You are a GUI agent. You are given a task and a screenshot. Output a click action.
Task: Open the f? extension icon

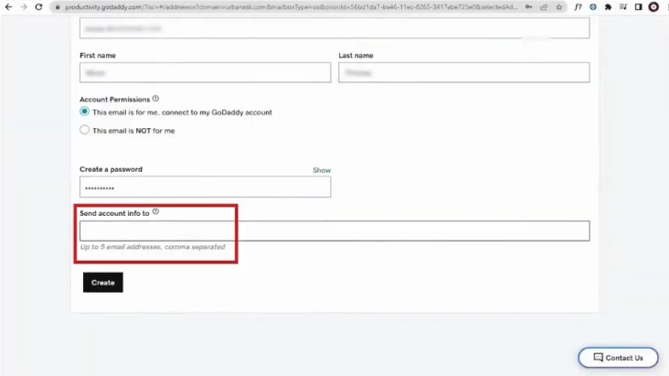578,6
